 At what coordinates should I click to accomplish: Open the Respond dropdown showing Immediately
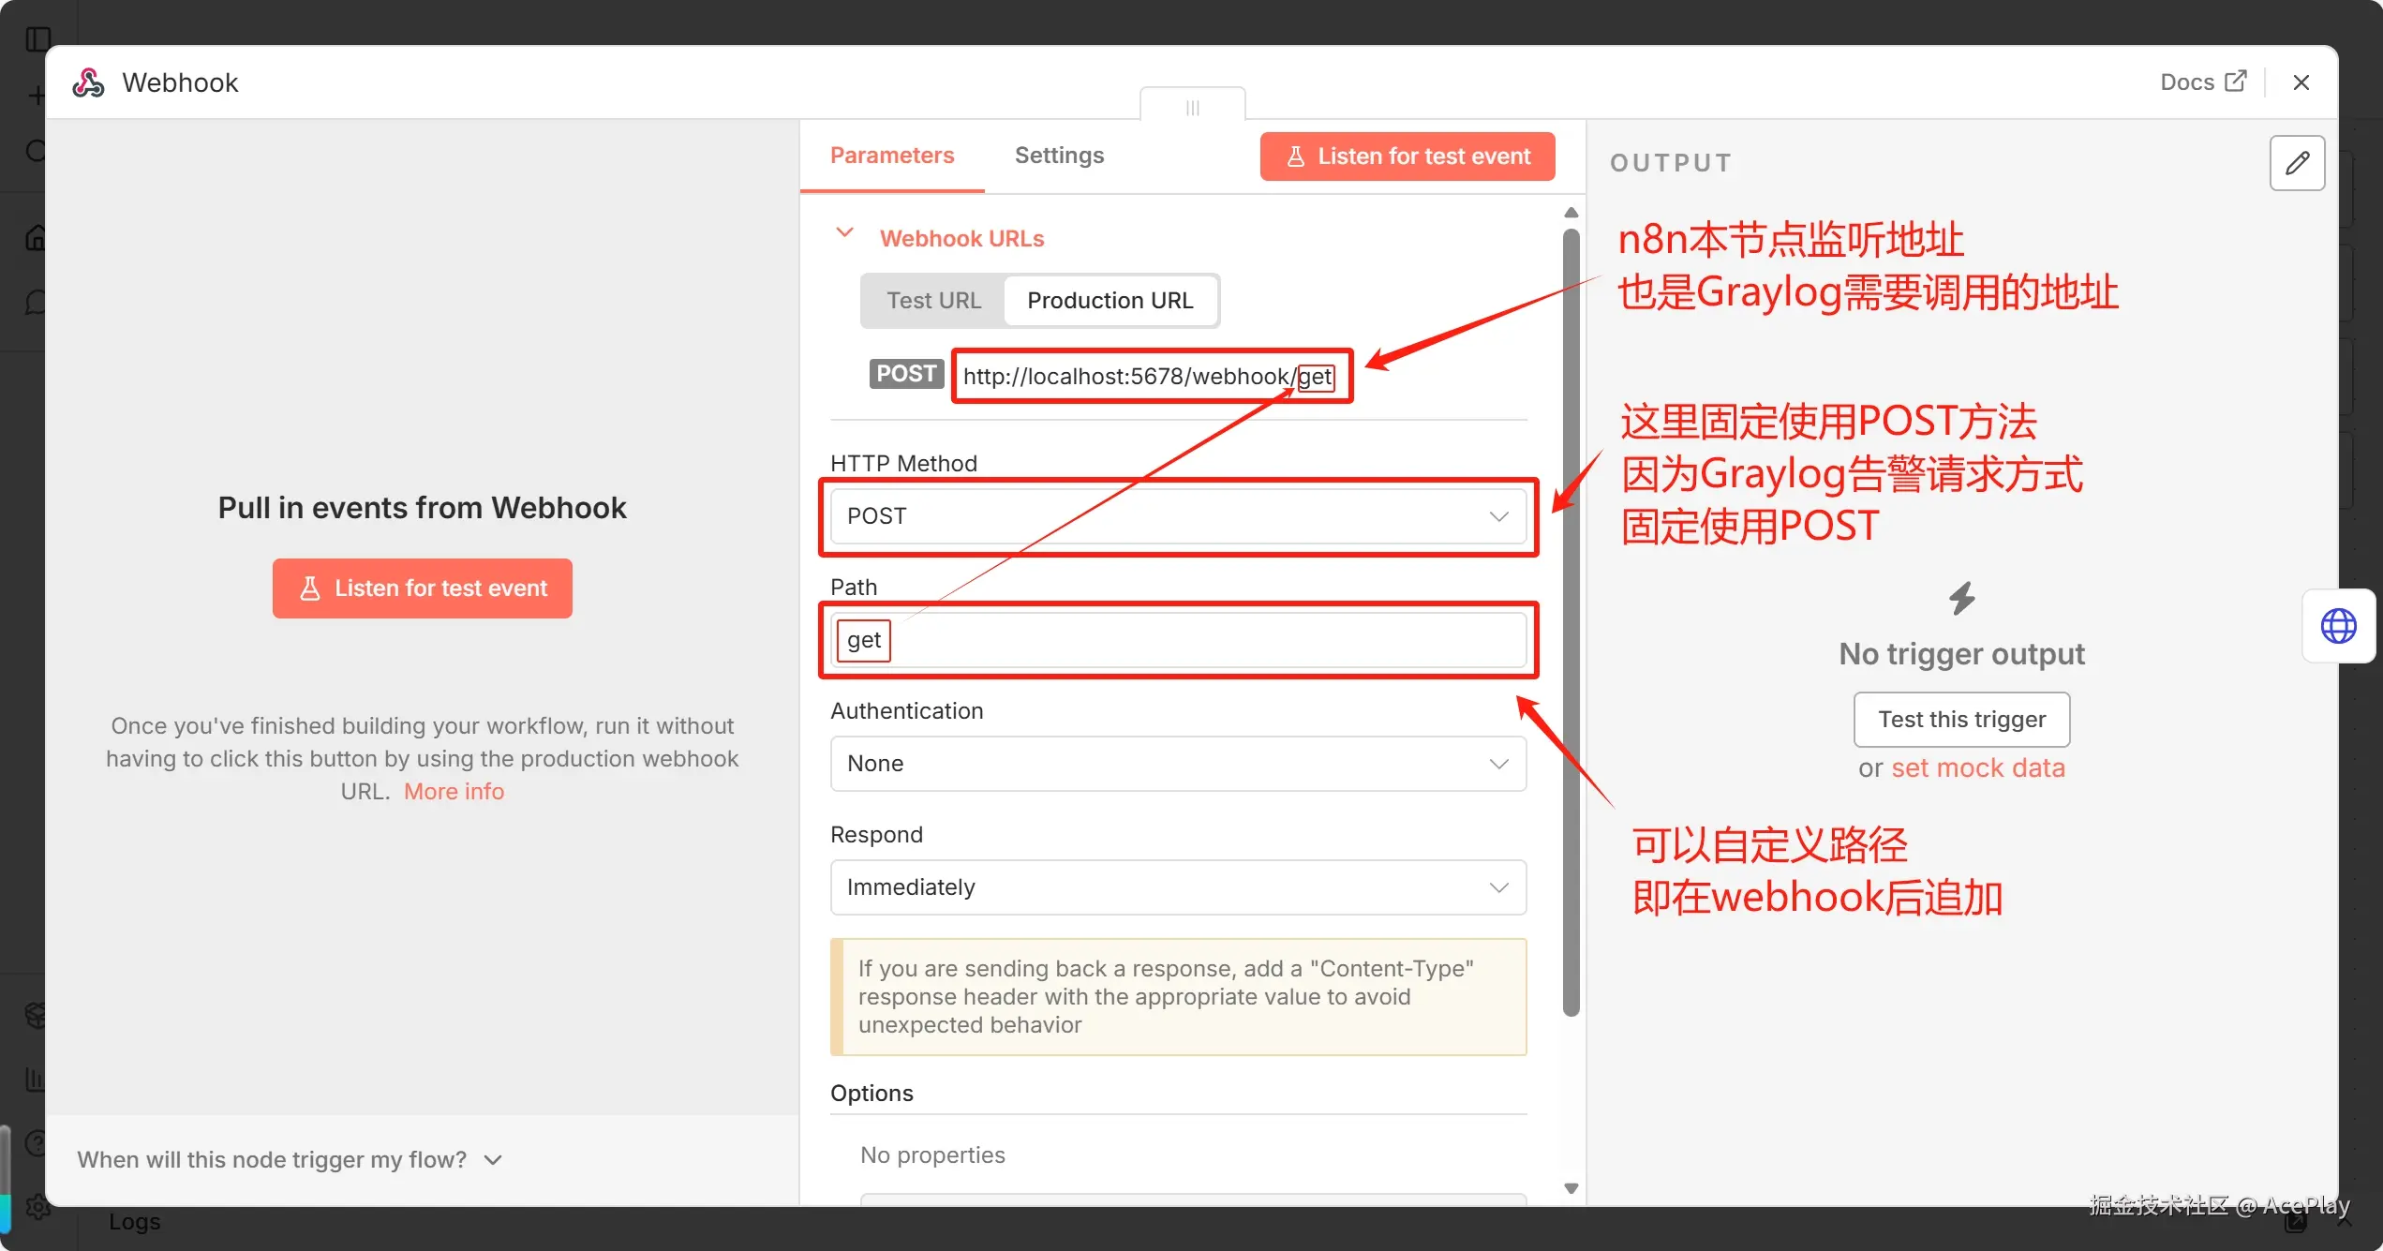(x=1178, y=887)
